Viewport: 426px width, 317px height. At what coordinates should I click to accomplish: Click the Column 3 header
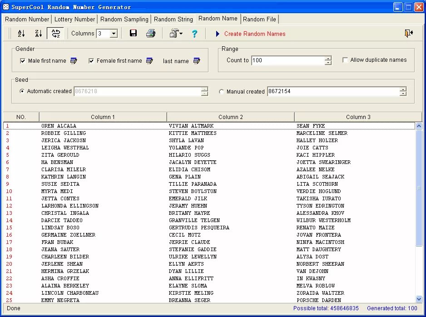[x=358, y=117]
